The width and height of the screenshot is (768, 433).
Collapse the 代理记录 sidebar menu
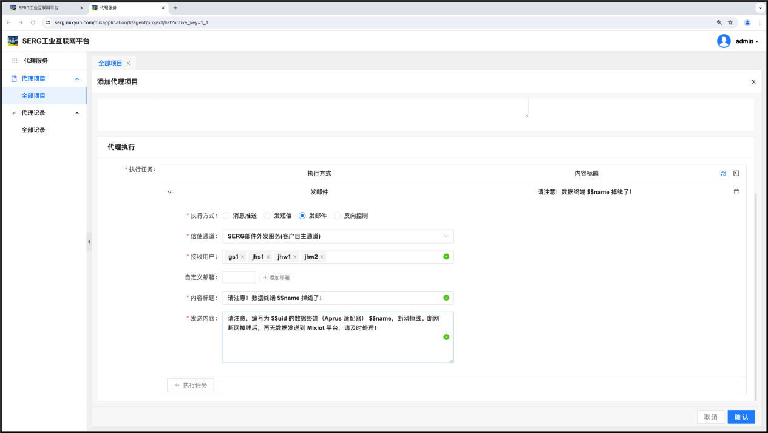pyautogui.click(x=77, y=113)
